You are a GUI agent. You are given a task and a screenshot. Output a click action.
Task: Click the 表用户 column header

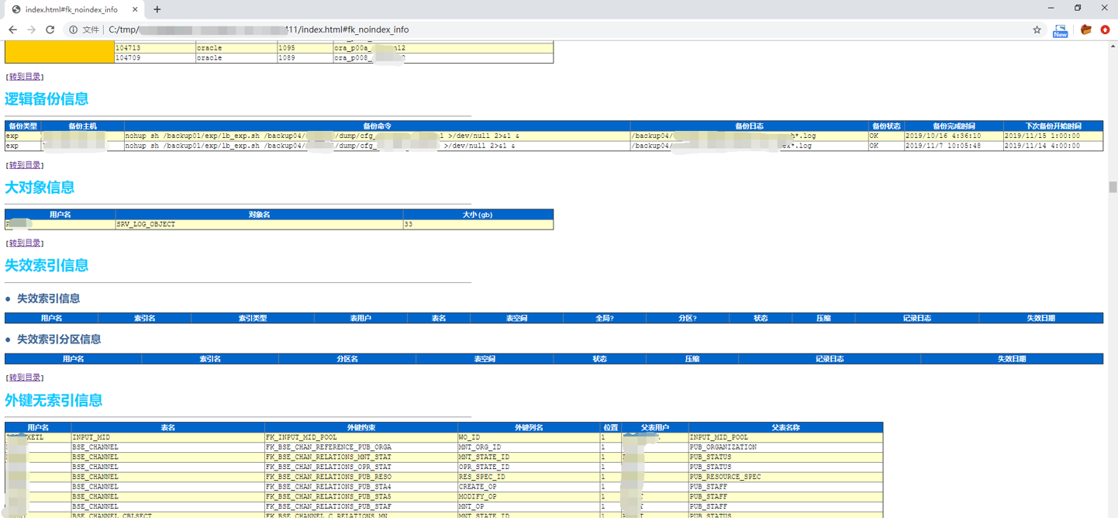coord(361,319)
